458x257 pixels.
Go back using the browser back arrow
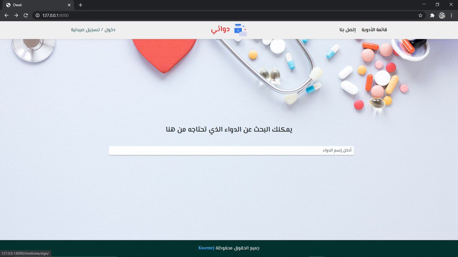pyautogui.click(x=6, y=15)
